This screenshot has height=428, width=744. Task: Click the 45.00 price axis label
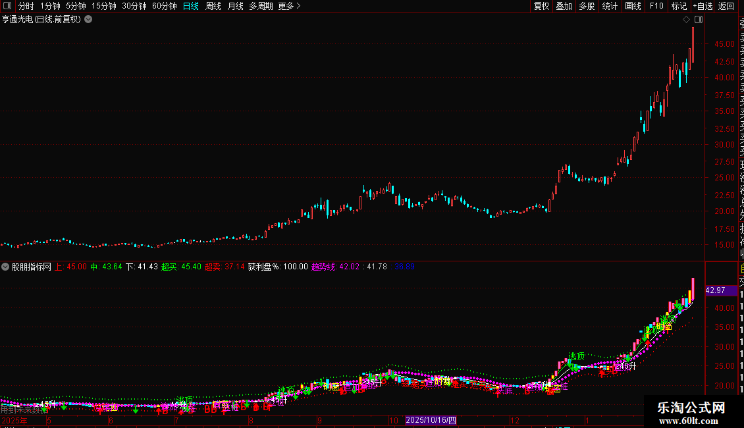point(724,43)
